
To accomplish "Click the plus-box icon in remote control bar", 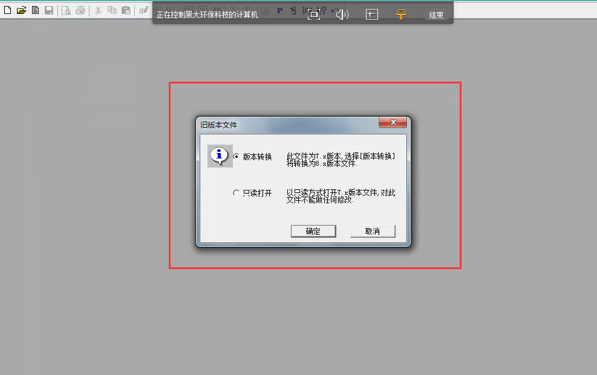I will 371,15.
